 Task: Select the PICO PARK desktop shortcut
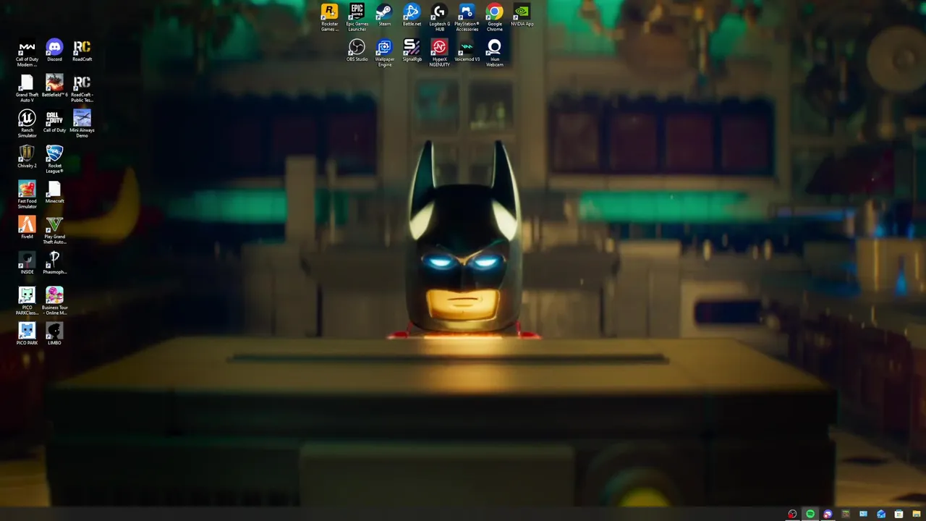(x=27, y=334)
